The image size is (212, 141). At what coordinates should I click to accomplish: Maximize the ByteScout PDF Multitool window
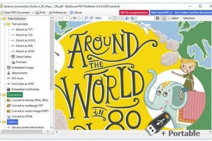[x=200, y=6]
